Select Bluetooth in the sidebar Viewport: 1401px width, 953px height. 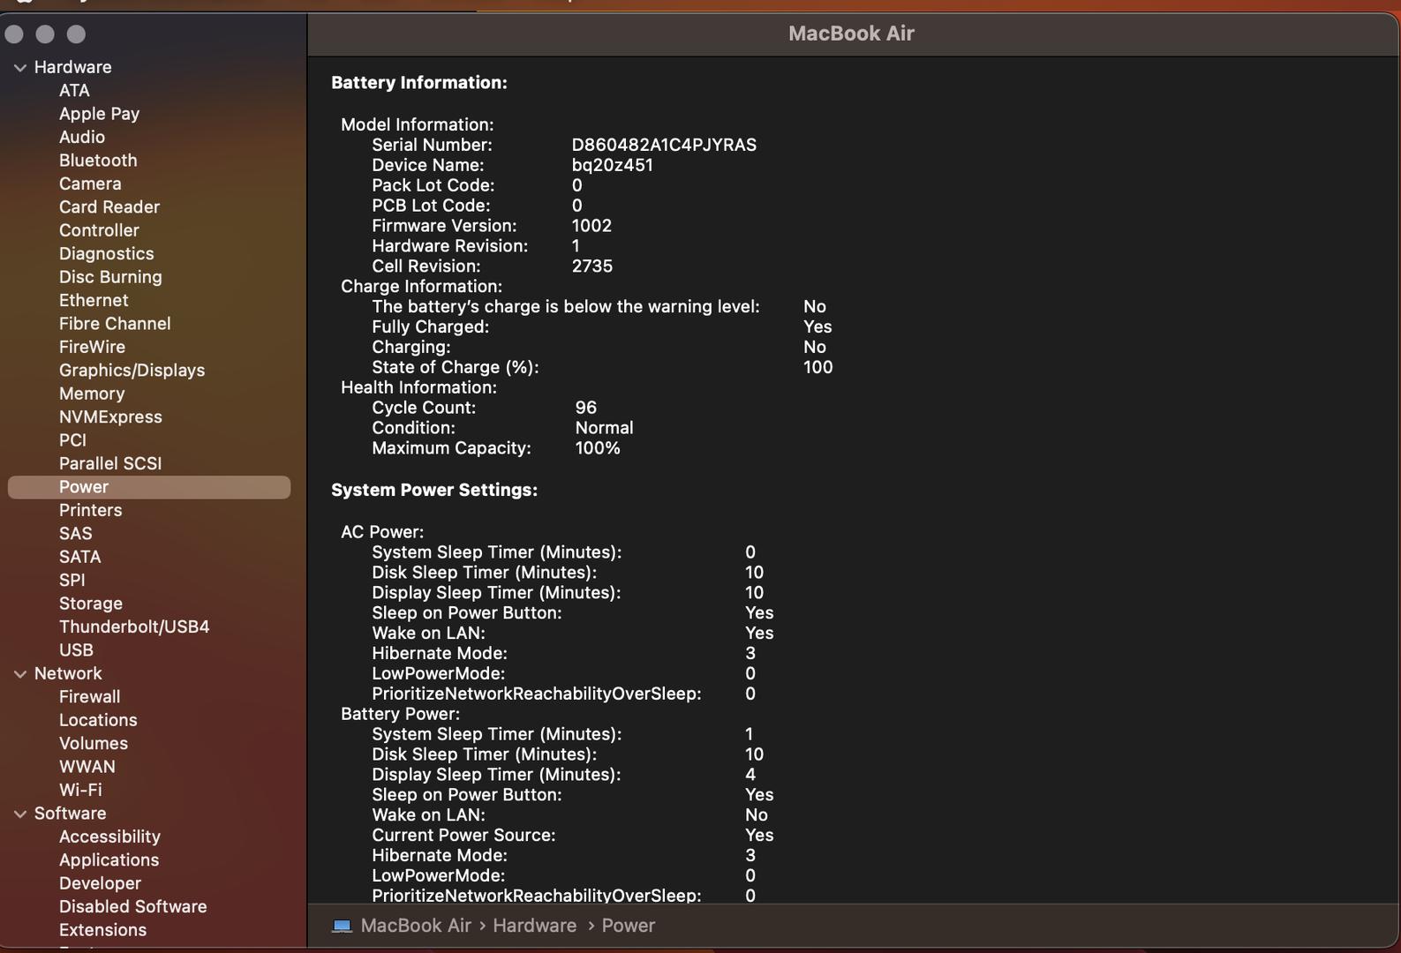pyautogui.click(x=98, y=161)
